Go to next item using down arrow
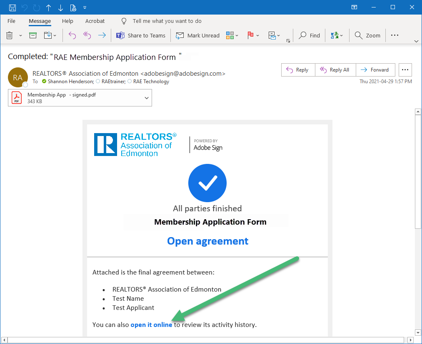422x344 pixels. 60,8
